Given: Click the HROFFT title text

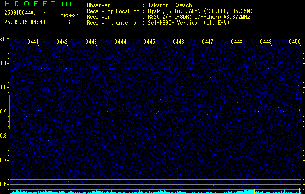Looking at the screenshot, I should click(x=29, y=4).
